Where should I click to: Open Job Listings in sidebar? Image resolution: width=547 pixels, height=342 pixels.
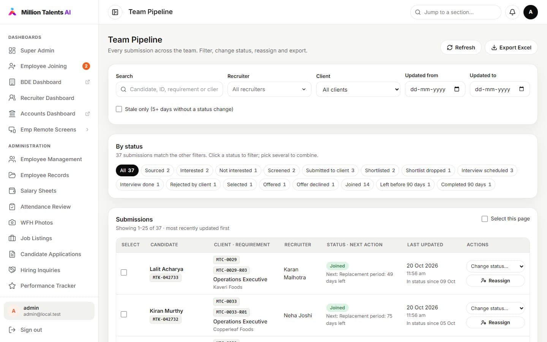click(49, 238)
